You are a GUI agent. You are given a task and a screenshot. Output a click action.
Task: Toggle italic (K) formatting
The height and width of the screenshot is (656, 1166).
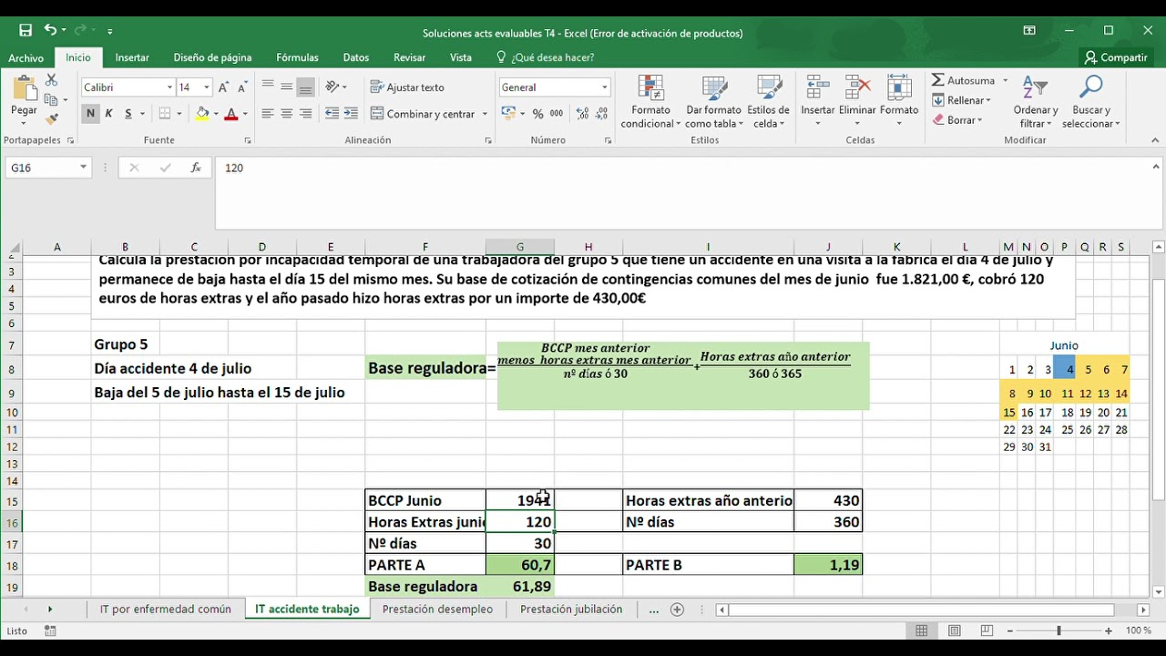(108, 114)
